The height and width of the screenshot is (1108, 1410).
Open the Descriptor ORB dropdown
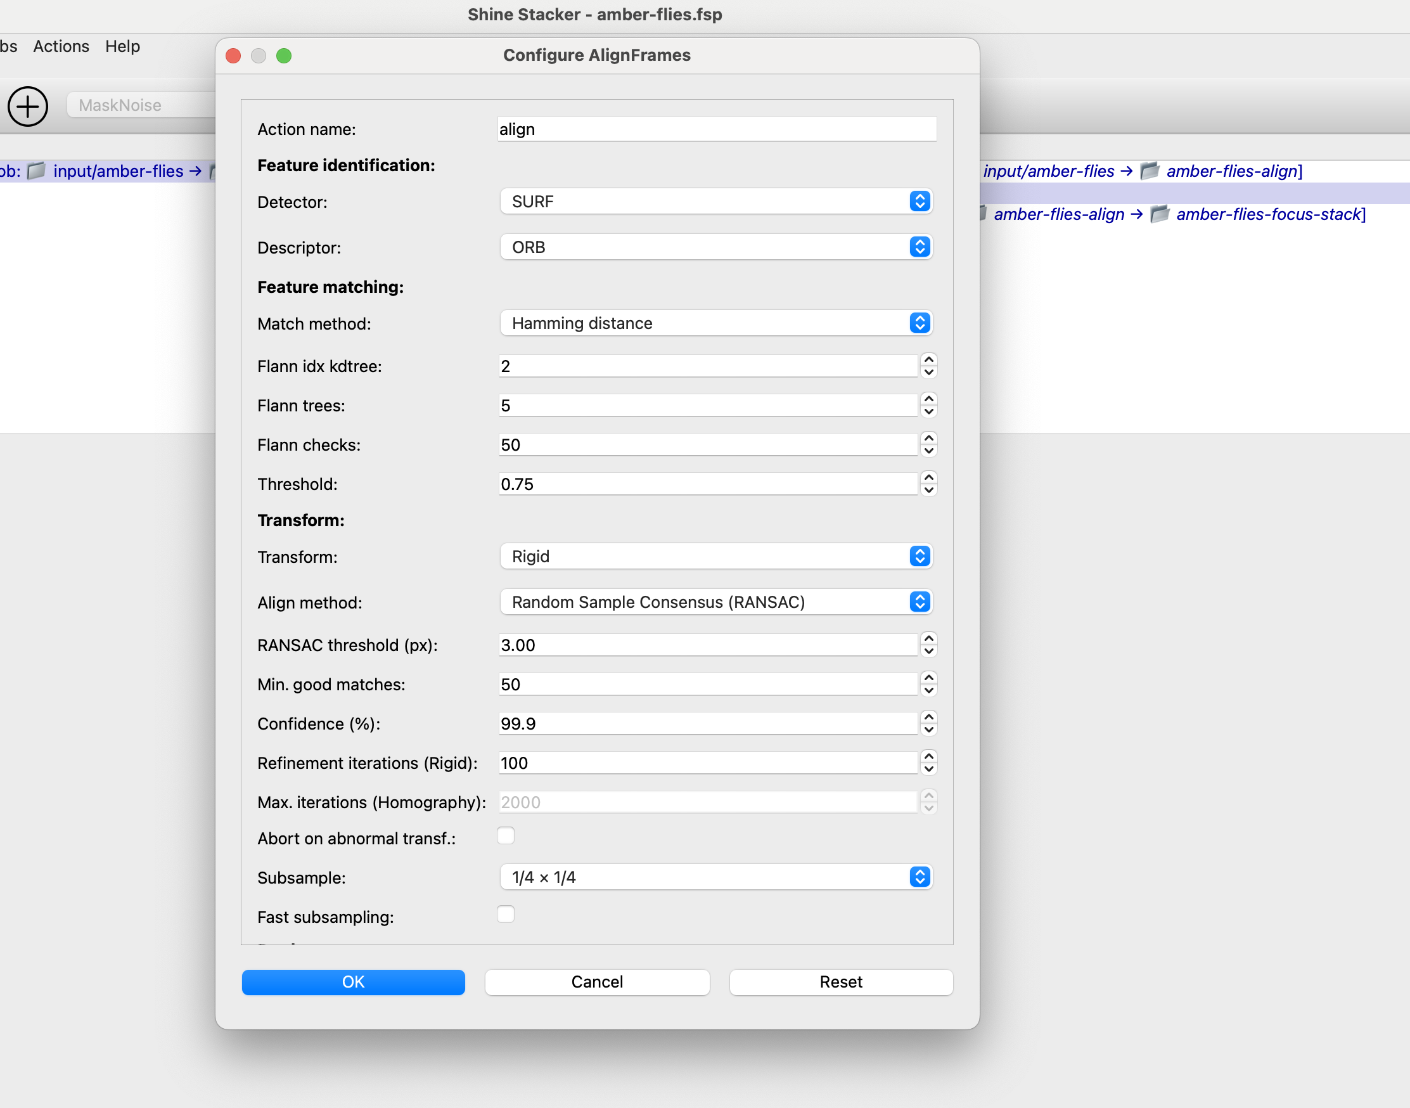pyautogui.click(x=716, y=247)
